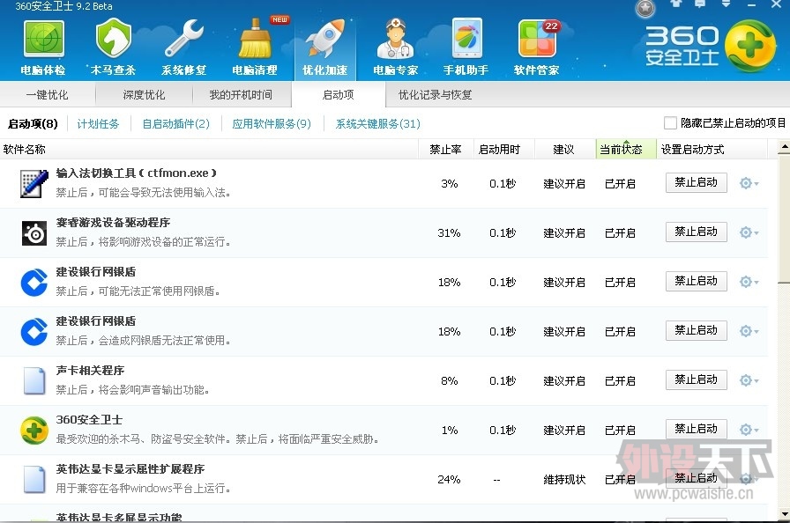Viewport: 790px width, 523px height.
Task: Click 已开启 status for 声卡相关程序
Action: point(620,381)
